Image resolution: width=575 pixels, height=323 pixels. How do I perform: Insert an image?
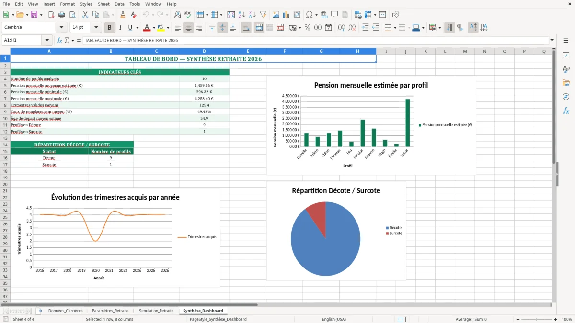pyautogui.click(x=276, y=15)
